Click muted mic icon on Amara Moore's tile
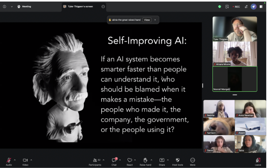 215,64
